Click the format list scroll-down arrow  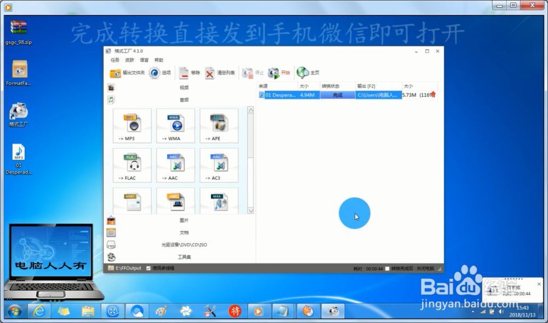[250, 211]
